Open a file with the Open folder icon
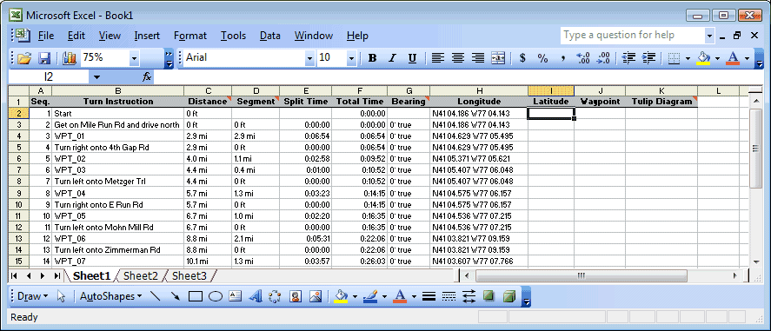The height and width of the screenshot is (331, 771). (x=24, y=58)
